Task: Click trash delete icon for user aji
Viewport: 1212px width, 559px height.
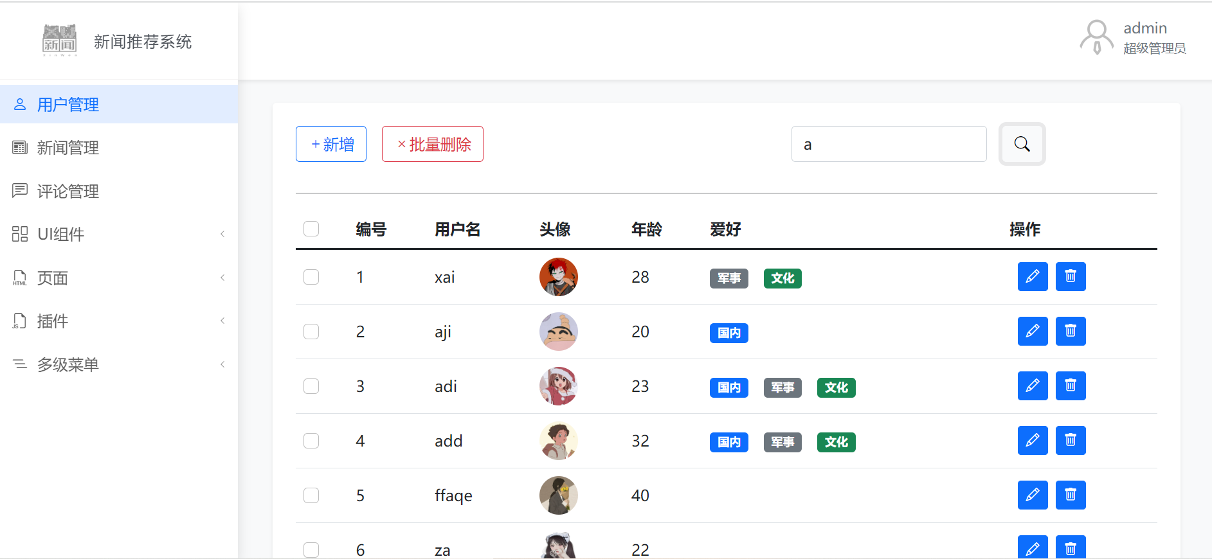Action: (1070, 332)
